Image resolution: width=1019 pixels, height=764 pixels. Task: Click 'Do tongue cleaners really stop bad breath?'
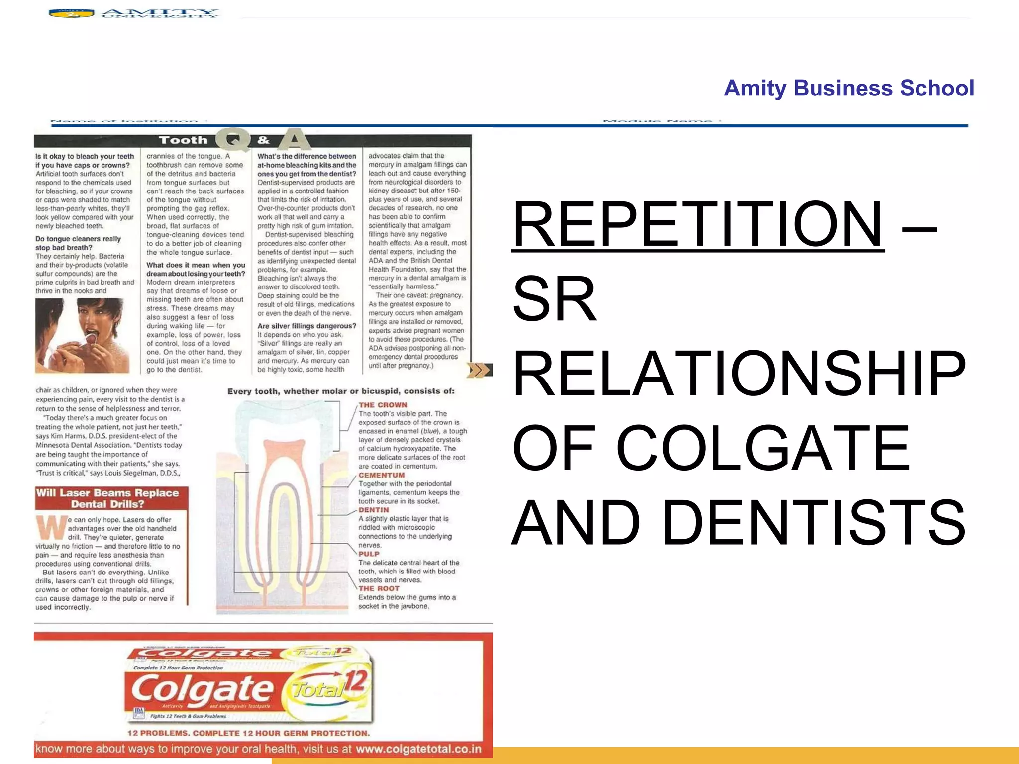point(78,243)
